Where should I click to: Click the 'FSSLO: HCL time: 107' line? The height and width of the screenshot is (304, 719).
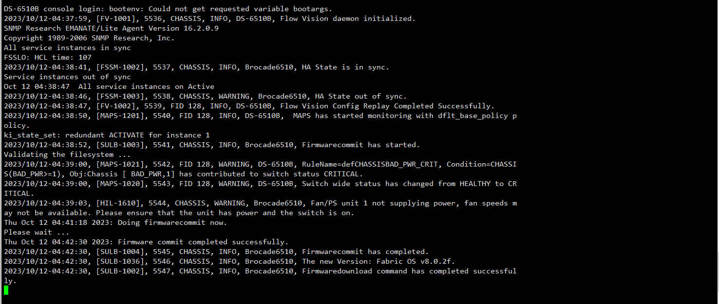click(48, 57)
